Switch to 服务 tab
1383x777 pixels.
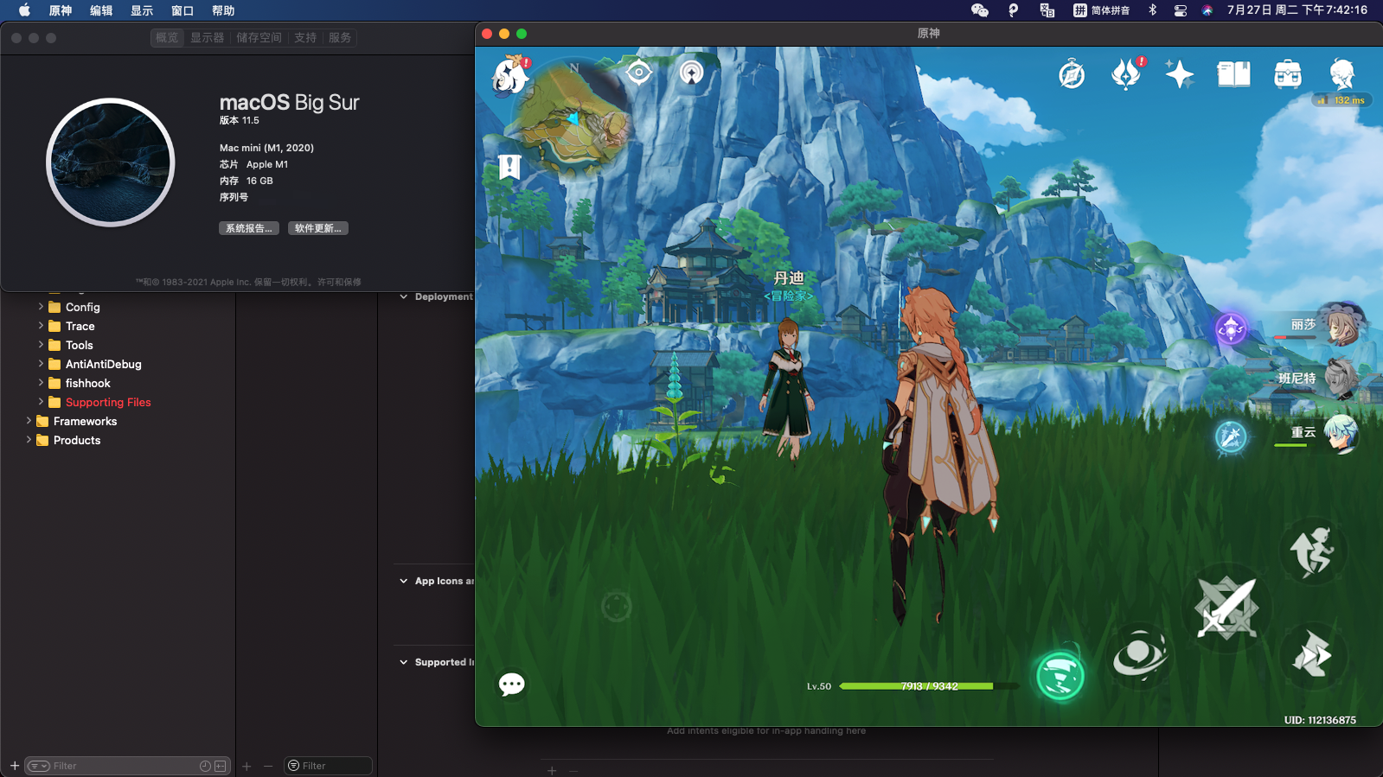click(x=340, y=37)
